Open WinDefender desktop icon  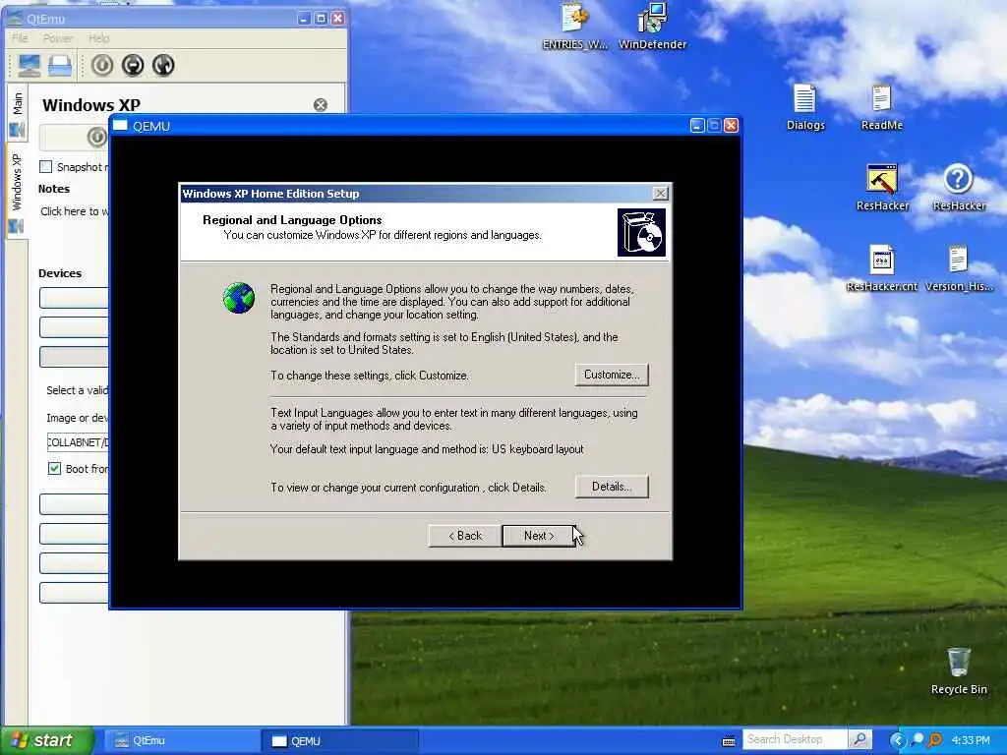coord(653,27)
